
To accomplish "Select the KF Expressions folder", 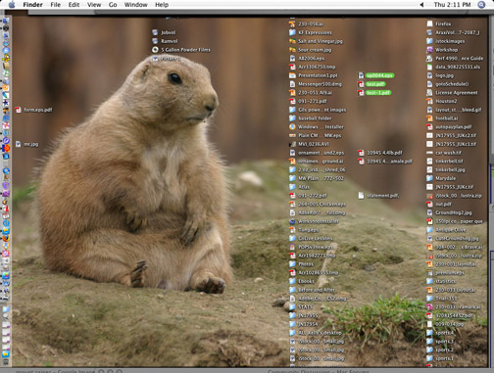I will coord(292,32).
